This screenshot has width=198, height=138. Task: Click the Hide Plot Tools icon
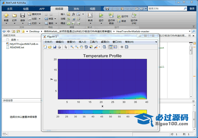pyautogui.click(x=122, y=47)
